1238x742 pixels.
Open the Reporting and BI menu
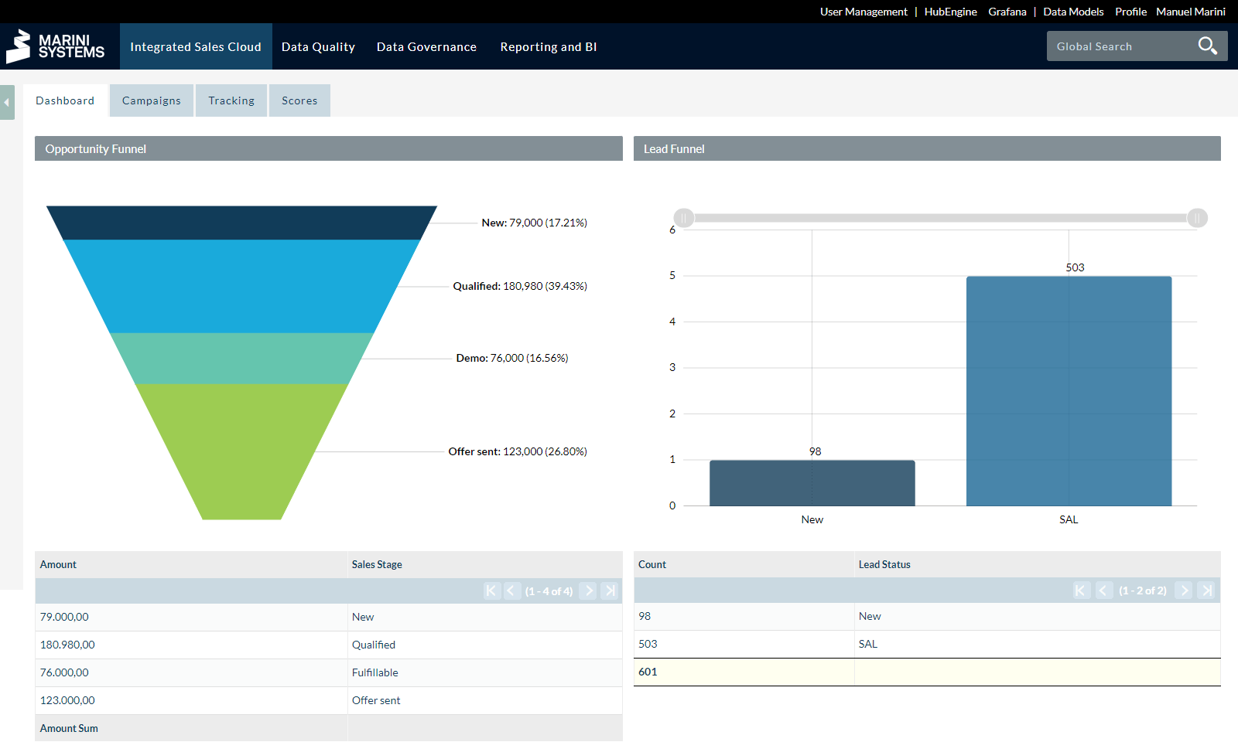point(548,46)
